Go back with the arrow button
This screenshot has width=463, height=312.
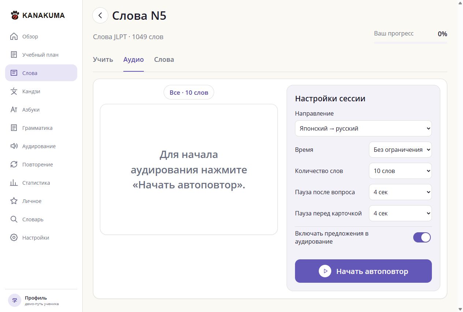coord(100,15)
